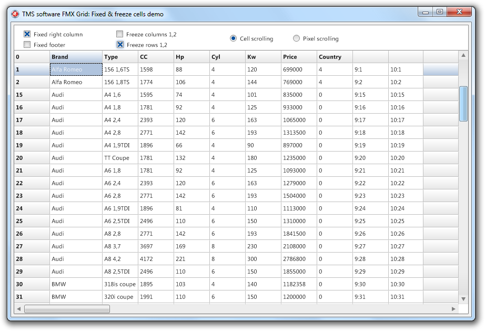
Task: Click the price cell 2786800
Action: (299, 259)
